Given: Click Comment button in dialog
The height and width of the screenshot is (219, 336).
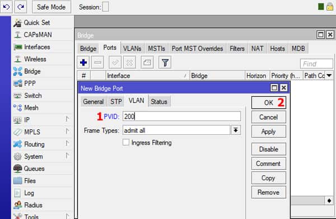Looking at the screenshot, I should (x=268, y=164).
